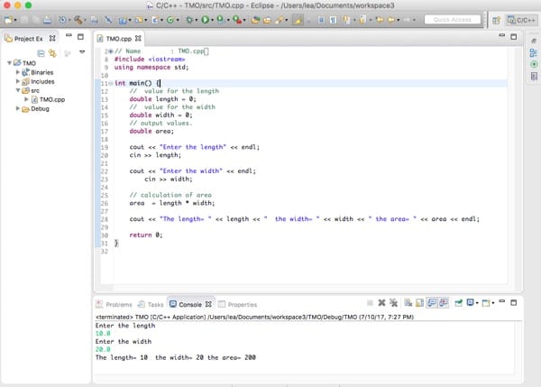Toggle Show Console on Standard Out

click(432, 303)
